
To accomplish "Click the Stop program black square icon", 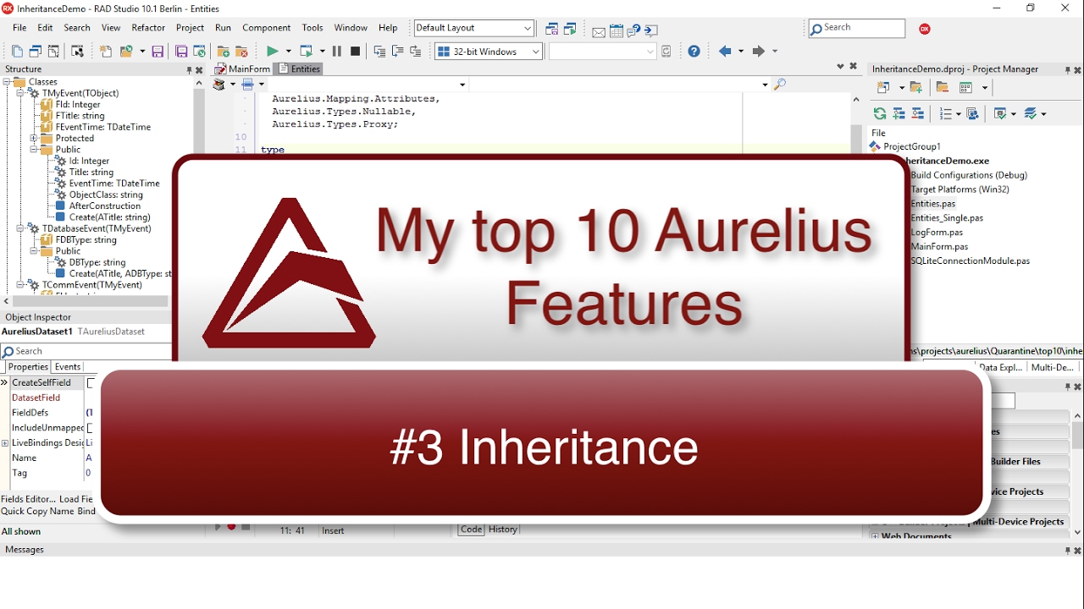I will (355, 52).
